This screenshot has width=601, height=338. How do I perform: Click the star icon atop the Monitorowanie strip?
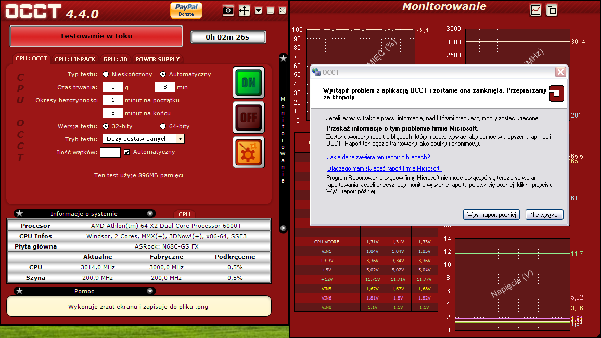283,58
